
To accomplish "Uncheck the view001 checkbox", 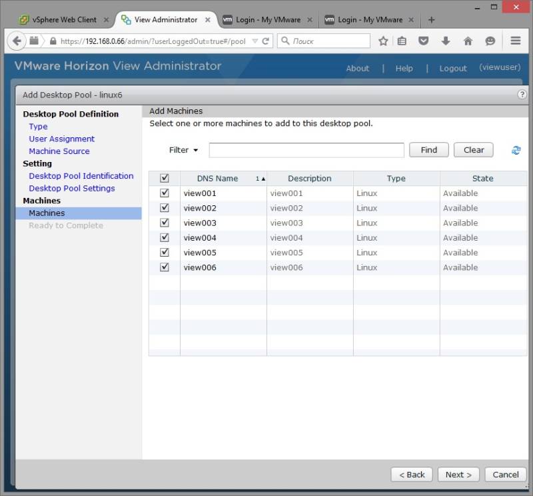I will click(165, 193).
